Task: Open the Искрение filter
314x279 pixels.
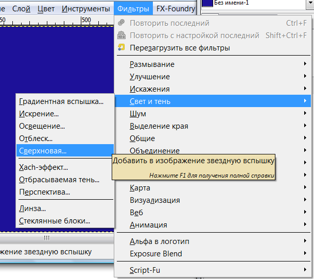Action: [39, 114]
